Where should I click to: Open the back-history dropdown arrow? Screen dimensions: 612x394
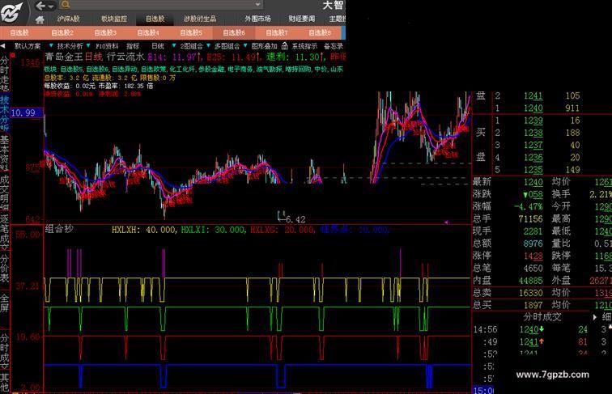pos(51,6)
